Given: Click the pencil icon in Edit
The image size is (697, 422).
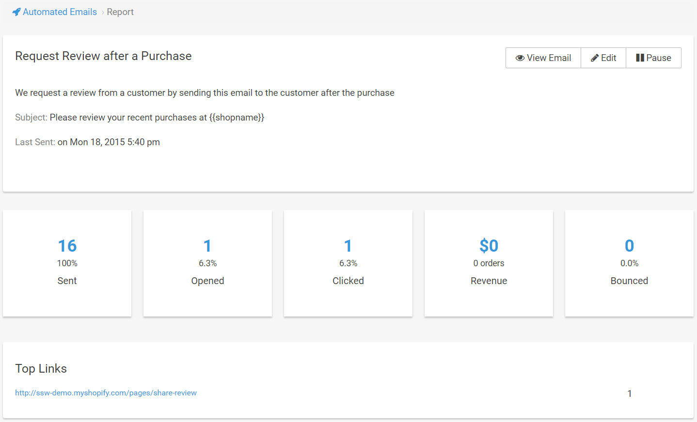Looking at the screenshot, I should coord(595,58).
